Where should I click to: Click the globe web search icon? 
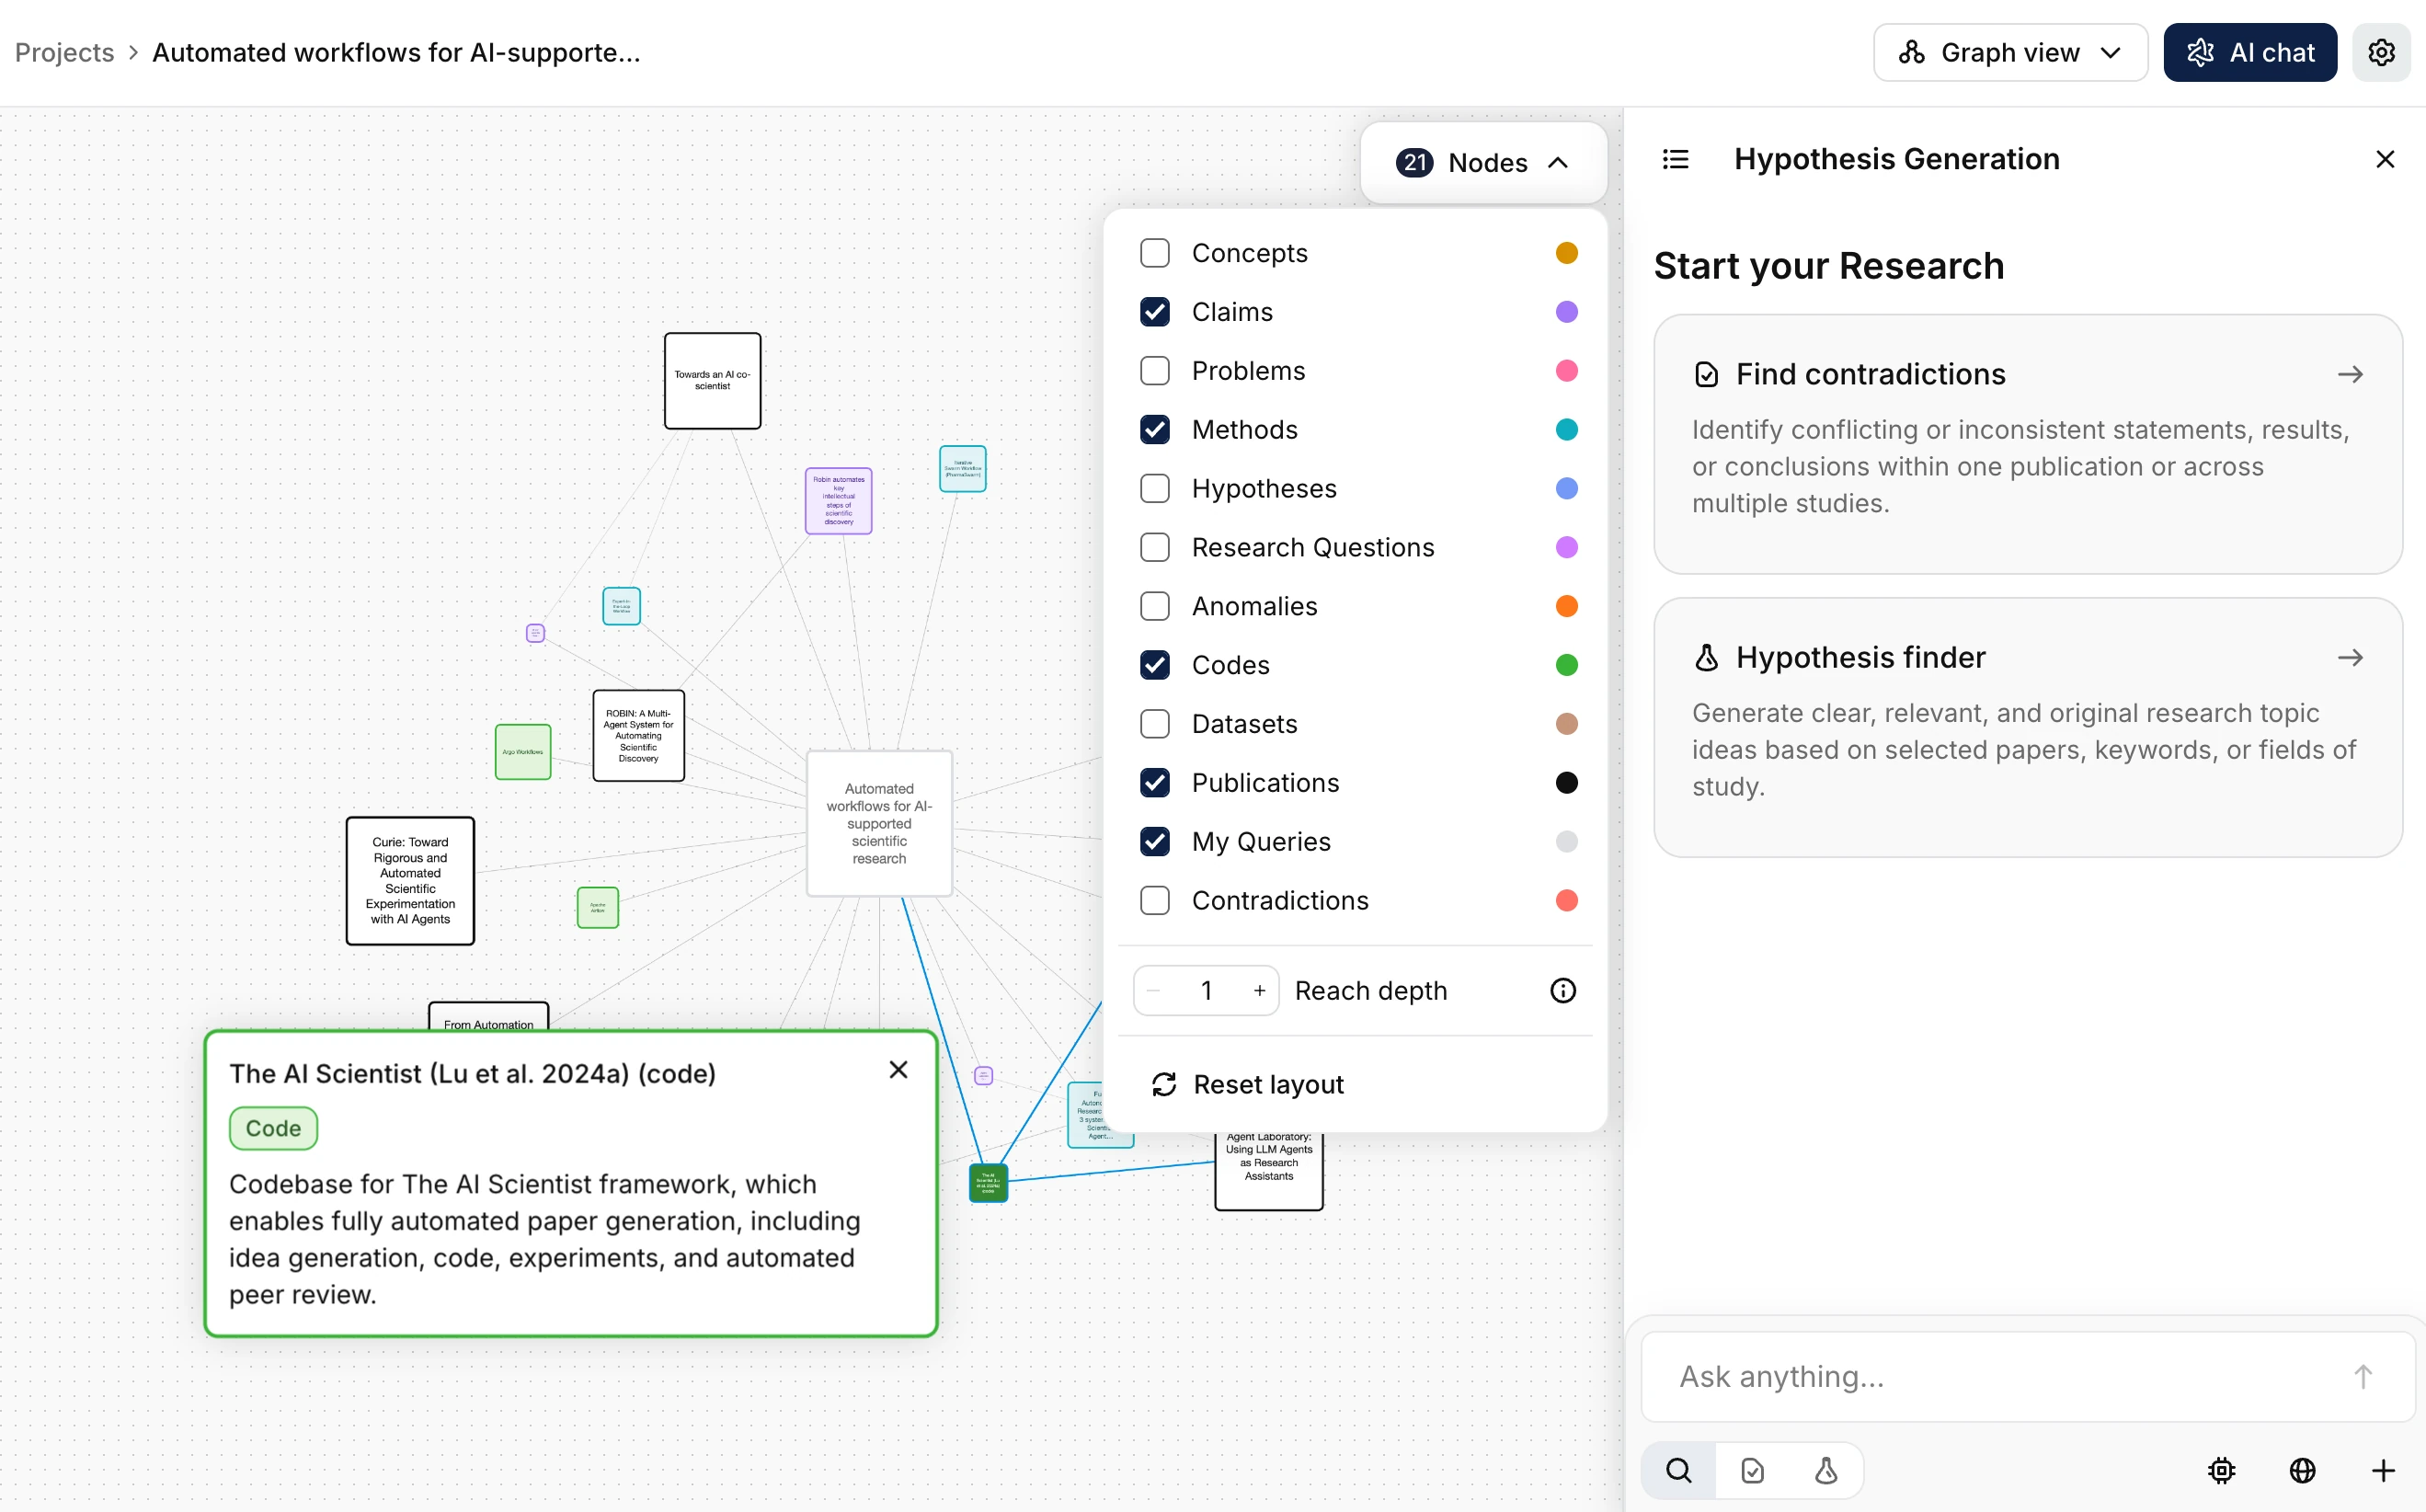point(2303,1471)
